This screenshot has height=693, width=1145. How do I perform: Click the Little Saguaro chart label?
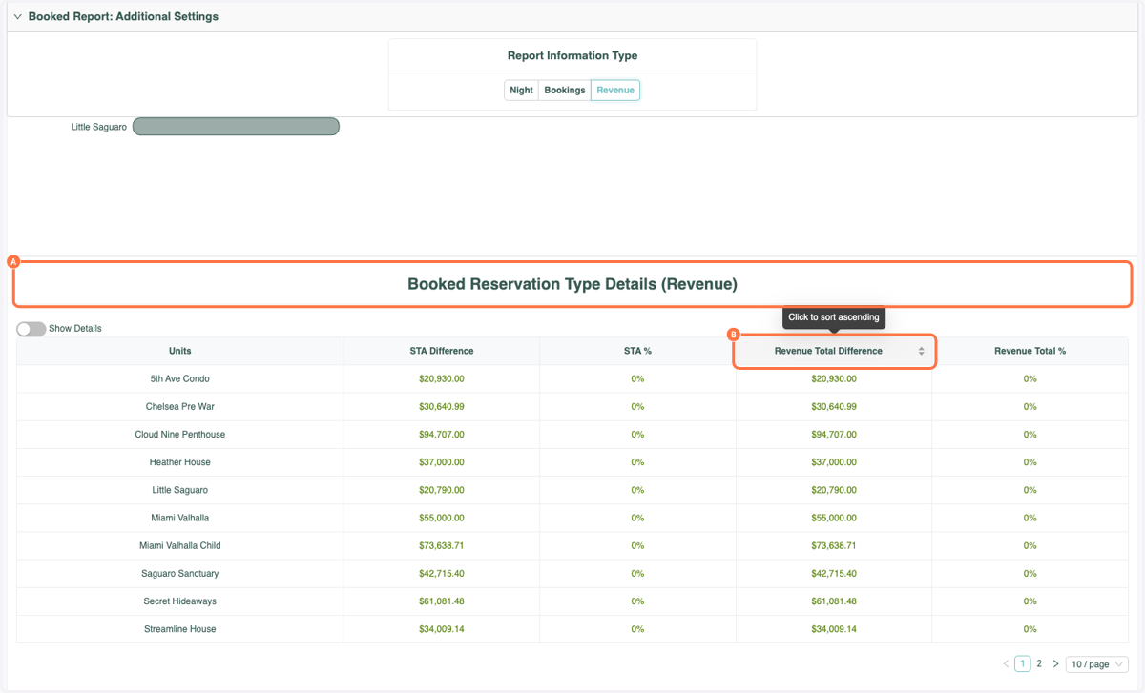[x=99, y=127]
